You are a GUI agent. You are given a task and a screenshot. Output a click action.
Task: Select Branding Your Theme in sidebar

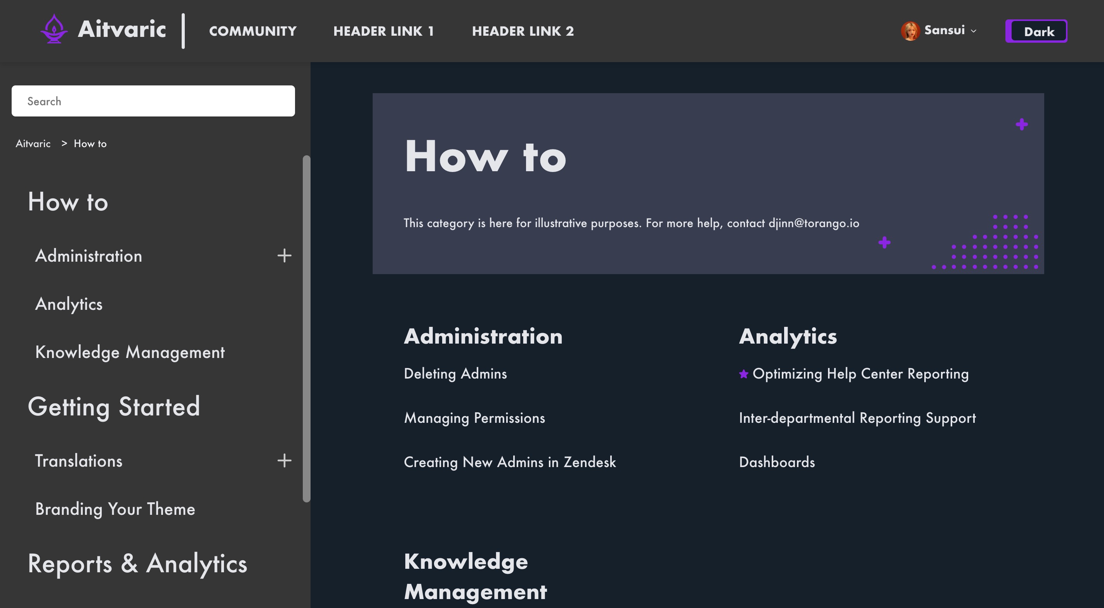[115, 509]
